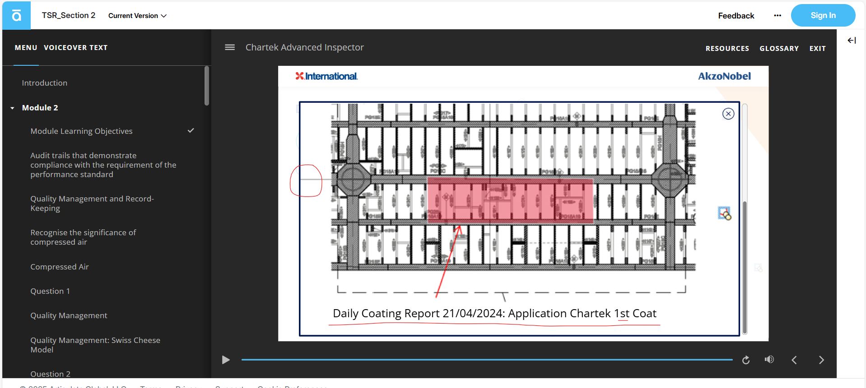The height and width of the screenshot is (388, 866).
Task: Click the zoom image magnifier icon
Action: click(724, 213)
